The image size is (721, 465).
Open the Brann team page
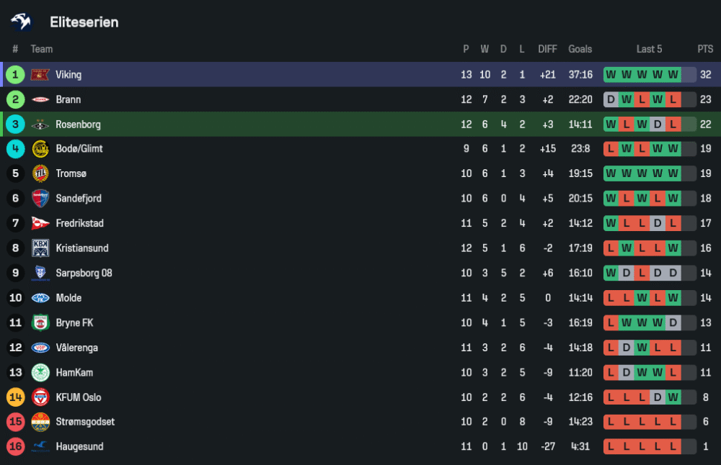click(x=68, y=99)
